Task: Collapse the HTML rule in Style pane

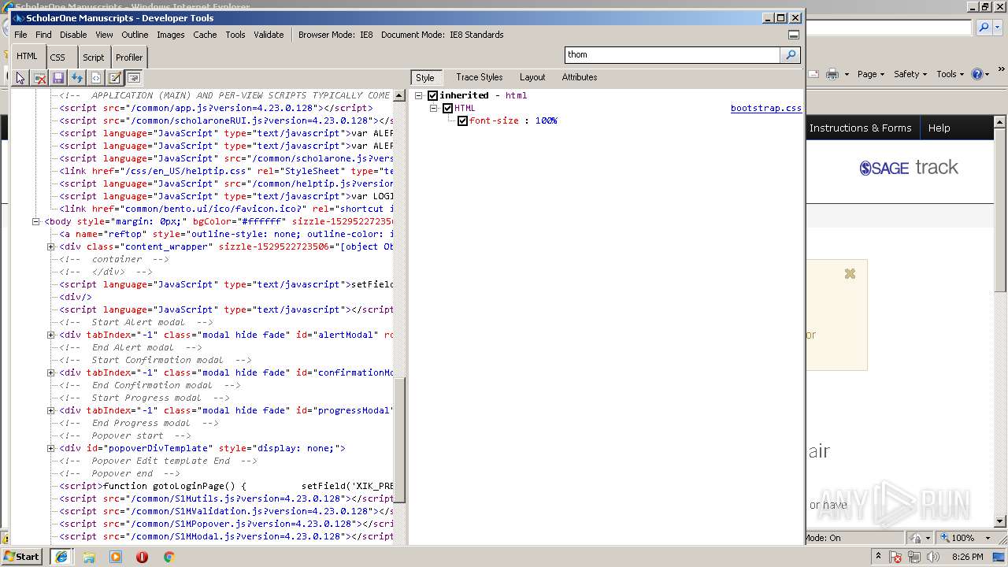Action: [434, 109]
